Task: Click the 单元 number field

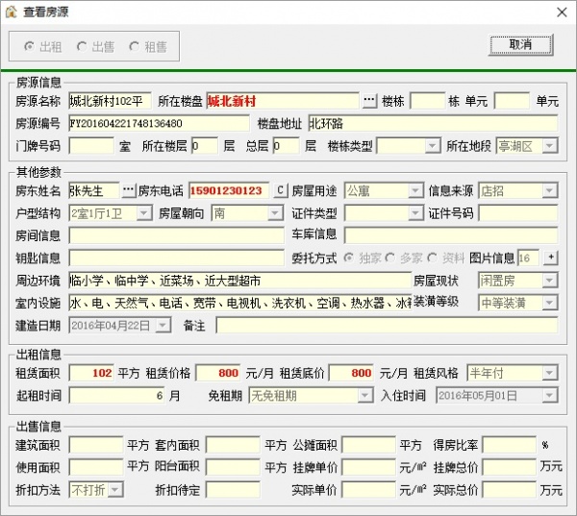Action: tap(512, 101)
